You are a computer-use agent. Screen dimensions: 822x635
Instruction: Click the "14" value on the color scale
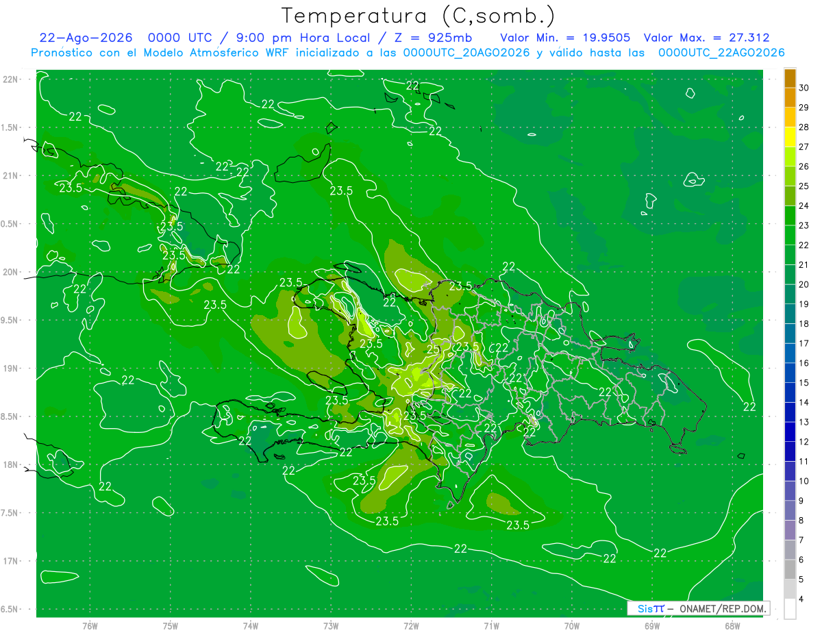pyautogui.click(x=804, y=403)
